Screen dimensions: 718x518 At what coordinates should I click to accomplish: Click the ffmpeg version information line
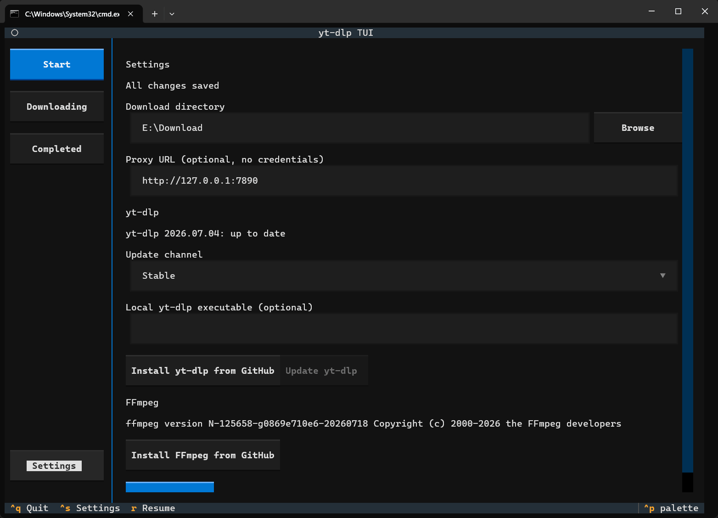coord(373,423)
